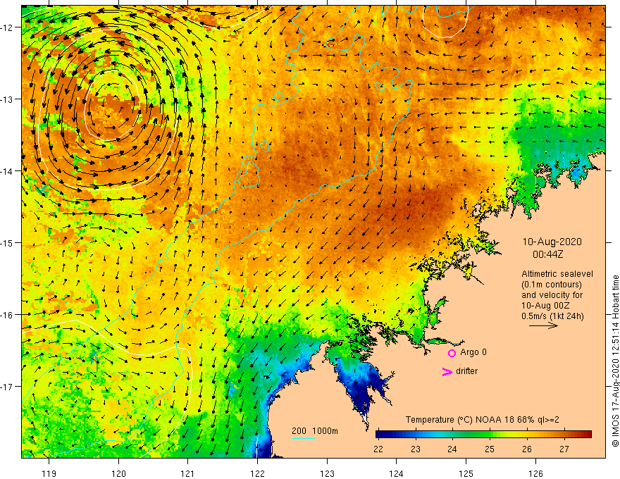Click the longitude axis label '121'

coord(188,473)
